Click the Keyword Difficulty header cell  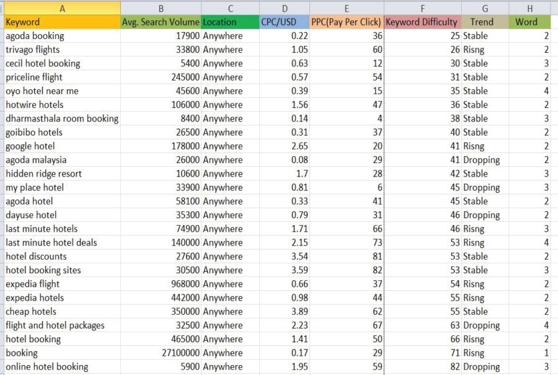[x=423, y=22]
